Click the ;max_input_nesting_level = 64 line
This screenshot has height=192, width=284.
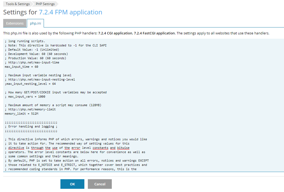click(30, 84)
